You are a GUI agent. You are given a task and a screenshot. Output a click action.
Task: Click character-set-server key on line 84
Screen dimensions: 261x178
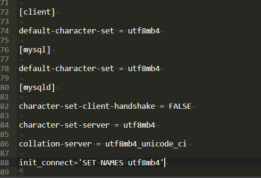[x=64, y=125]
